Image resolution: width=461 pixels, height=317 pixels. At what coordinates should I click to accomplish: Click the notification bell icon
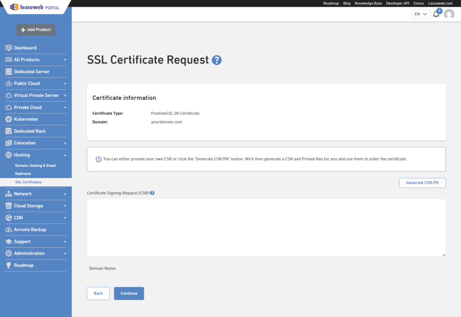point(436,14)
